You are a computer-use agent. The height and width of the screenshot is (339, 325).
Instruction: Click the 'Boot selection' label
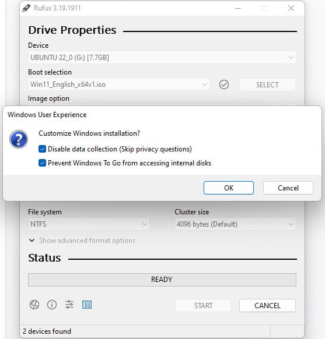click(x=50, y=72)
